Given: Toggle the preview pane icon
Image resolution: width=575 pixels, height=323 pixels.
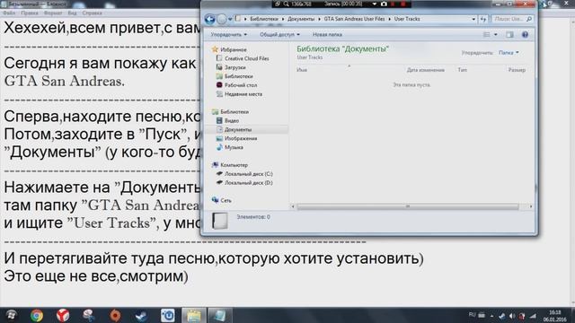Looking at the screenshot, I should [509, 34].
